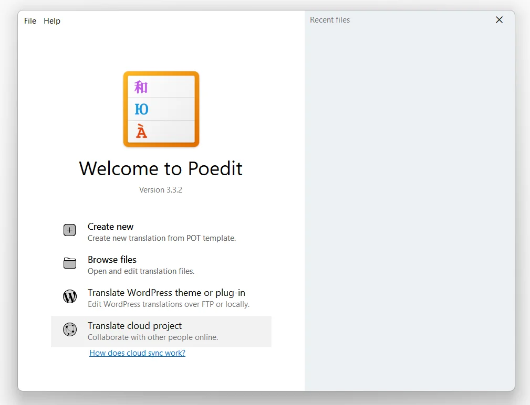Click the Create new plus icon
The height and width of the screenshot is (405, 530).
point(69,230)
